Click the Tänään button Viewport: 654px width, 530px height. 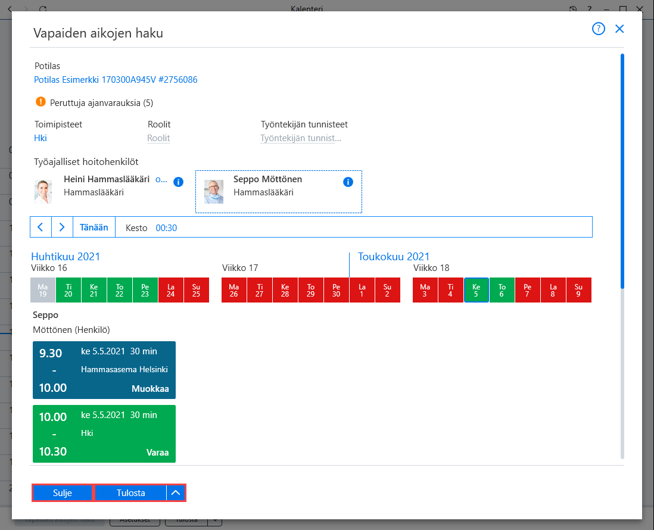(94, 227)
